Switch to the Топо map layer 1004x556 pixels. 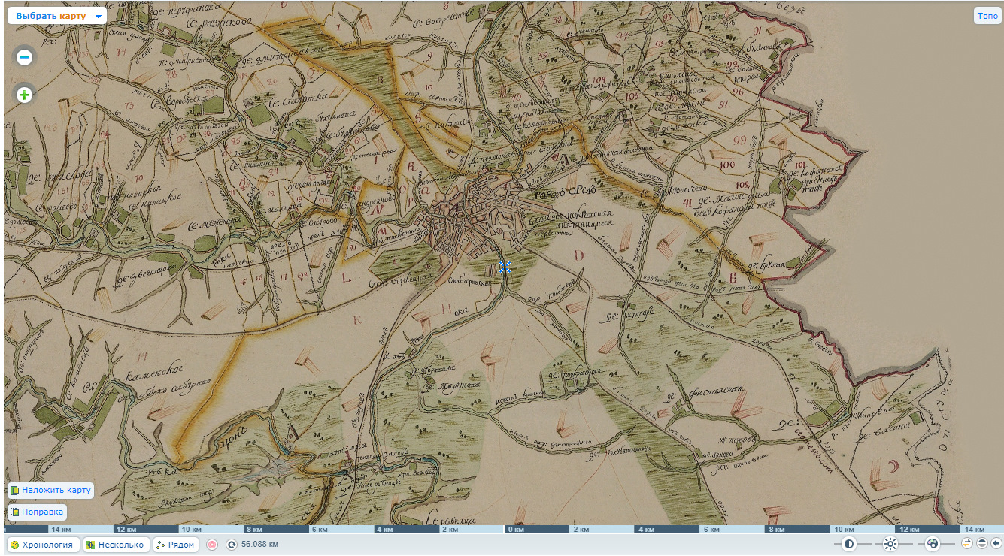[x=987, y=16]
